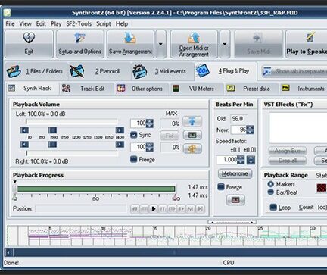Image resolution: width=327 pixels, height=275 pixels.
Task: Click the pause transport button
Action: point(163,209)
